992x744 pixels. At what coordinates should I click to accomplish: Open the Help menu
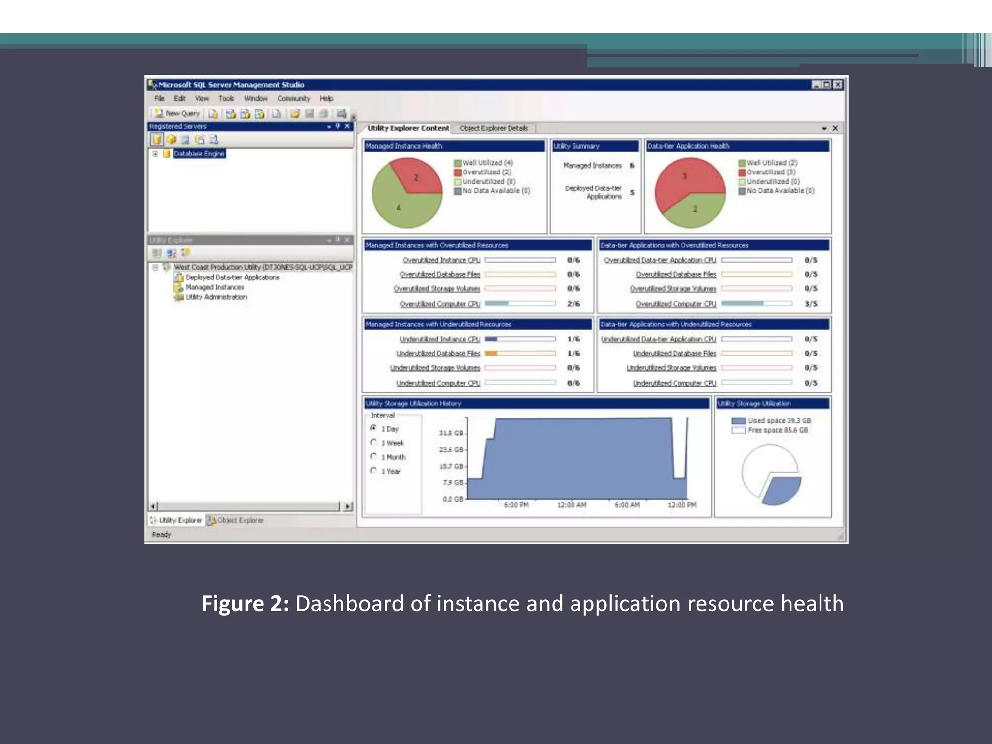[326, 98]
